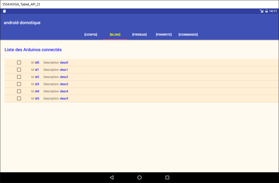Open the [COMMANDS] tab
Viewport: 279px width, 183px height.
point(188,35)
